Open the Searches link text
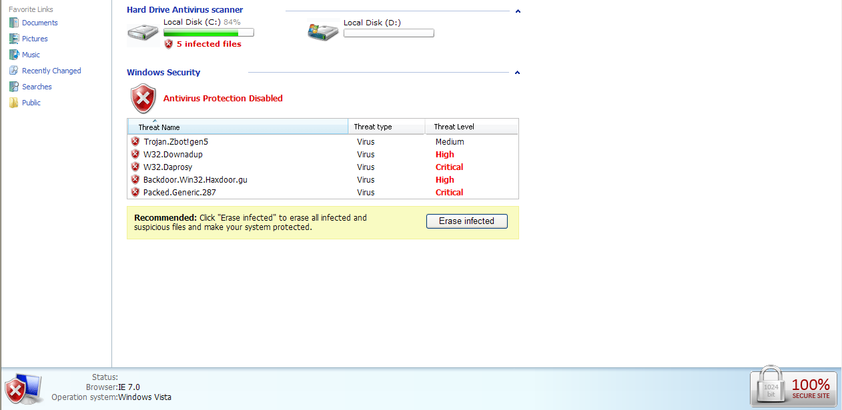The image size is (842, 410). [37, 87]
